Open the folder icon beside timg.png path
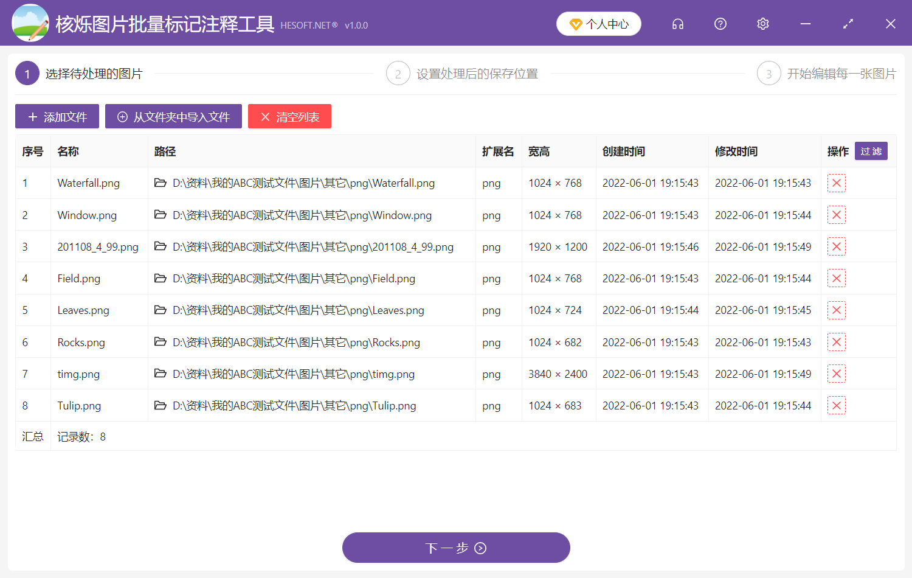Viewport: 912px width, 578px height. click(160, 374)
